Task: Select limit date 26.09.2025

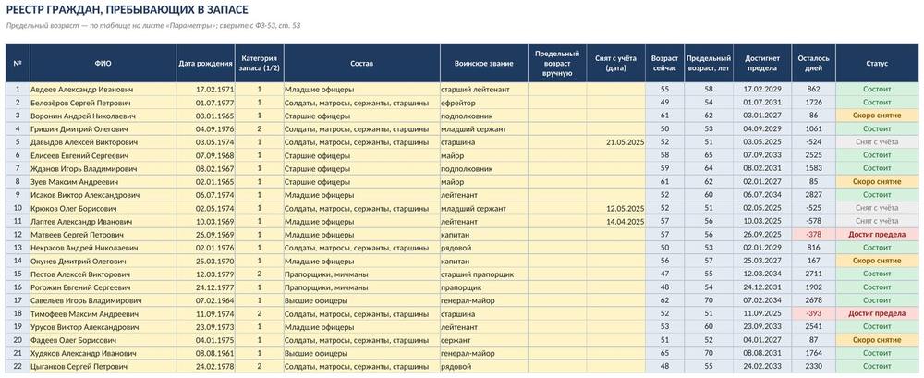Action: pos(762,234)
